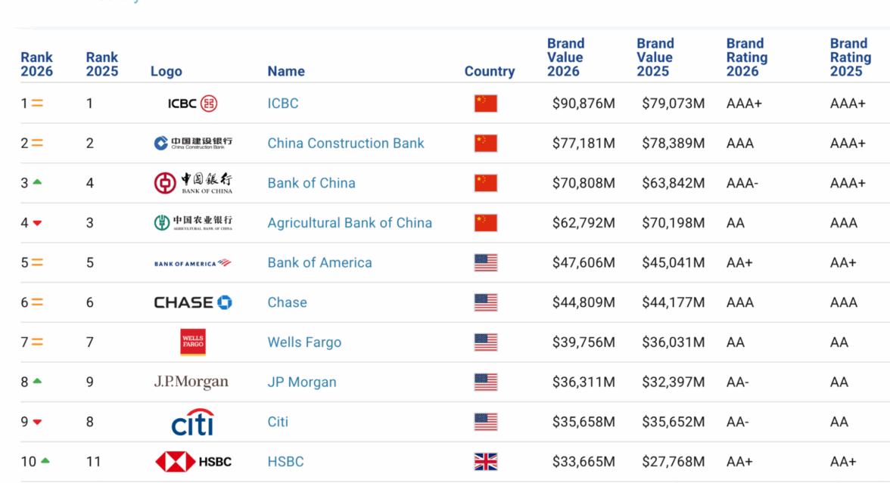Sort by Name column header
The image size is (890, 483).
286,71
